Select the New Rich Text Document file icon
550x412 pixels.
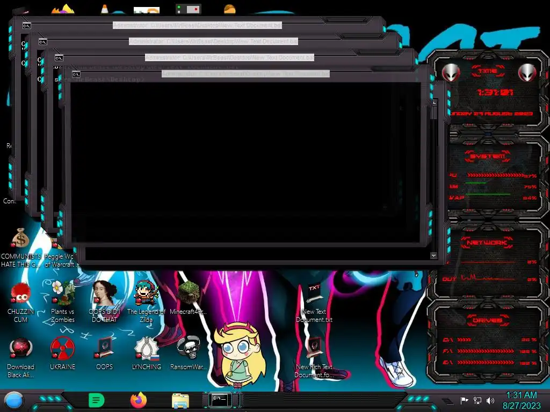click(x=314, y=348)
